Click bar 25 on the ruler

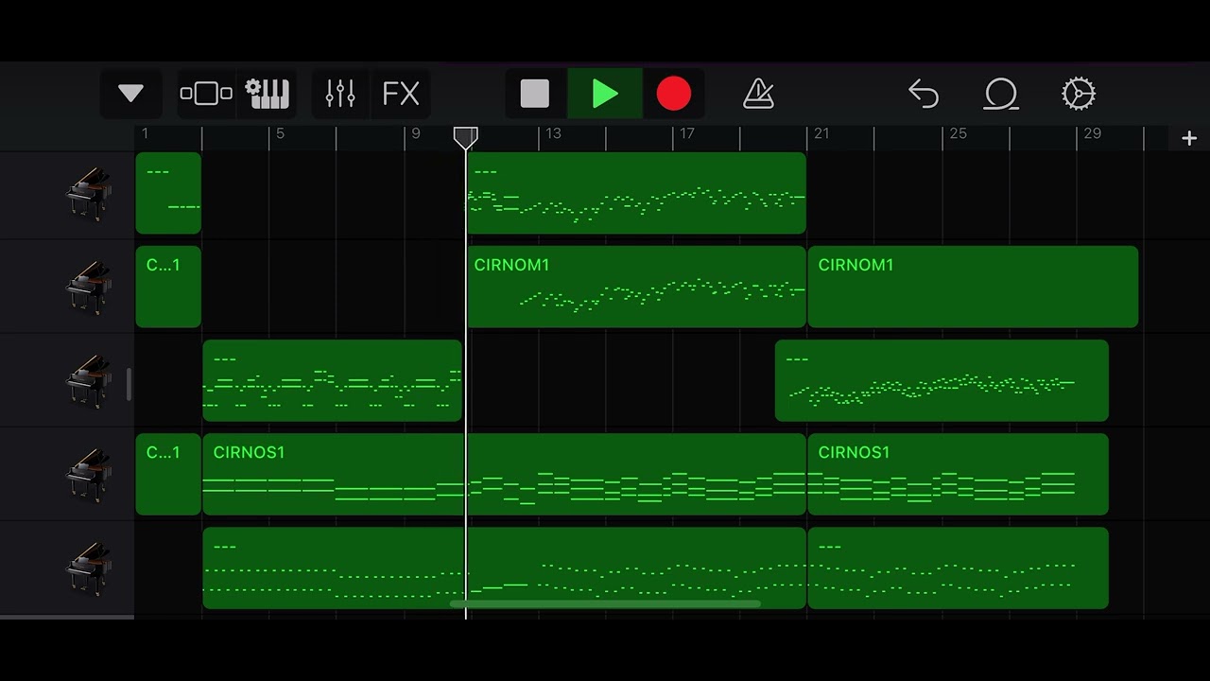pyautogui.click(x=958, y=133)
